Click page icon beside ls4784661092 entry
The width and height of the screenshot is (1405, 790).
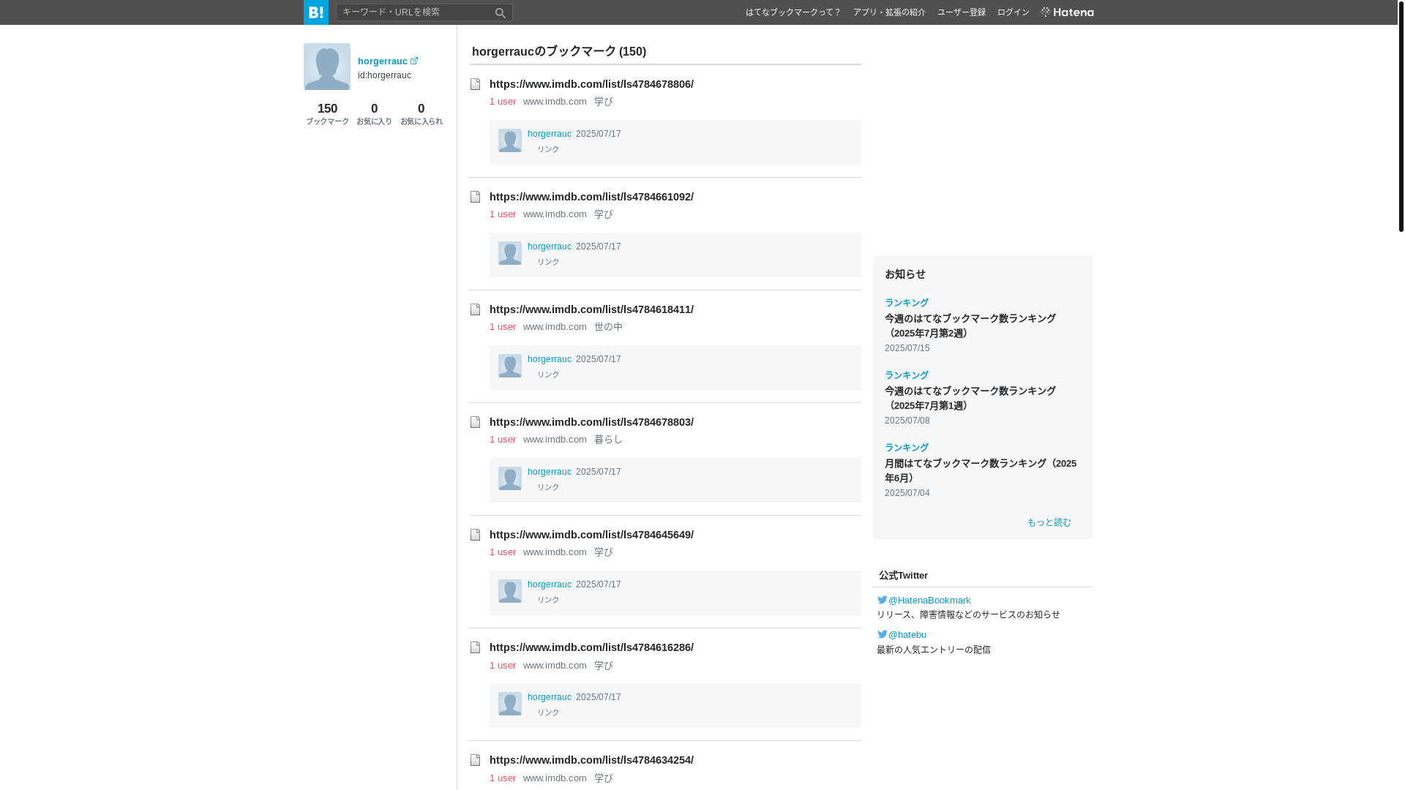click(x=476, y=197)
